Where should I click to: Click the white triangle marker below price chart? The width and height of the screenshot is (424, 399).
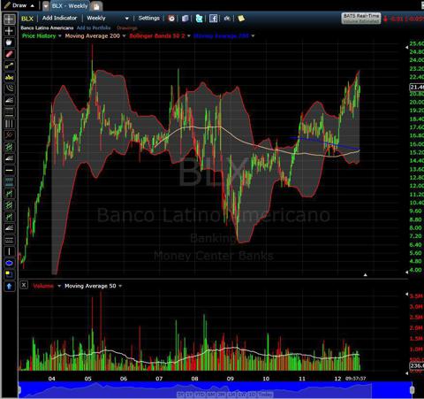366,275
